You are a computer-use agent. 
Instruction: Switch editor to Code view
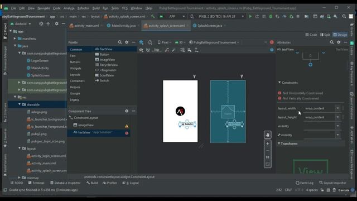[311, 35]
